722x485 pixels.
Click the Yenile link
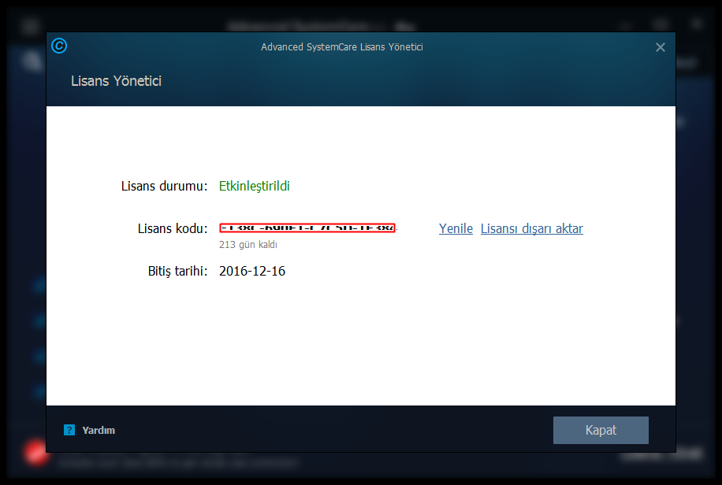[x=456, y=228]
